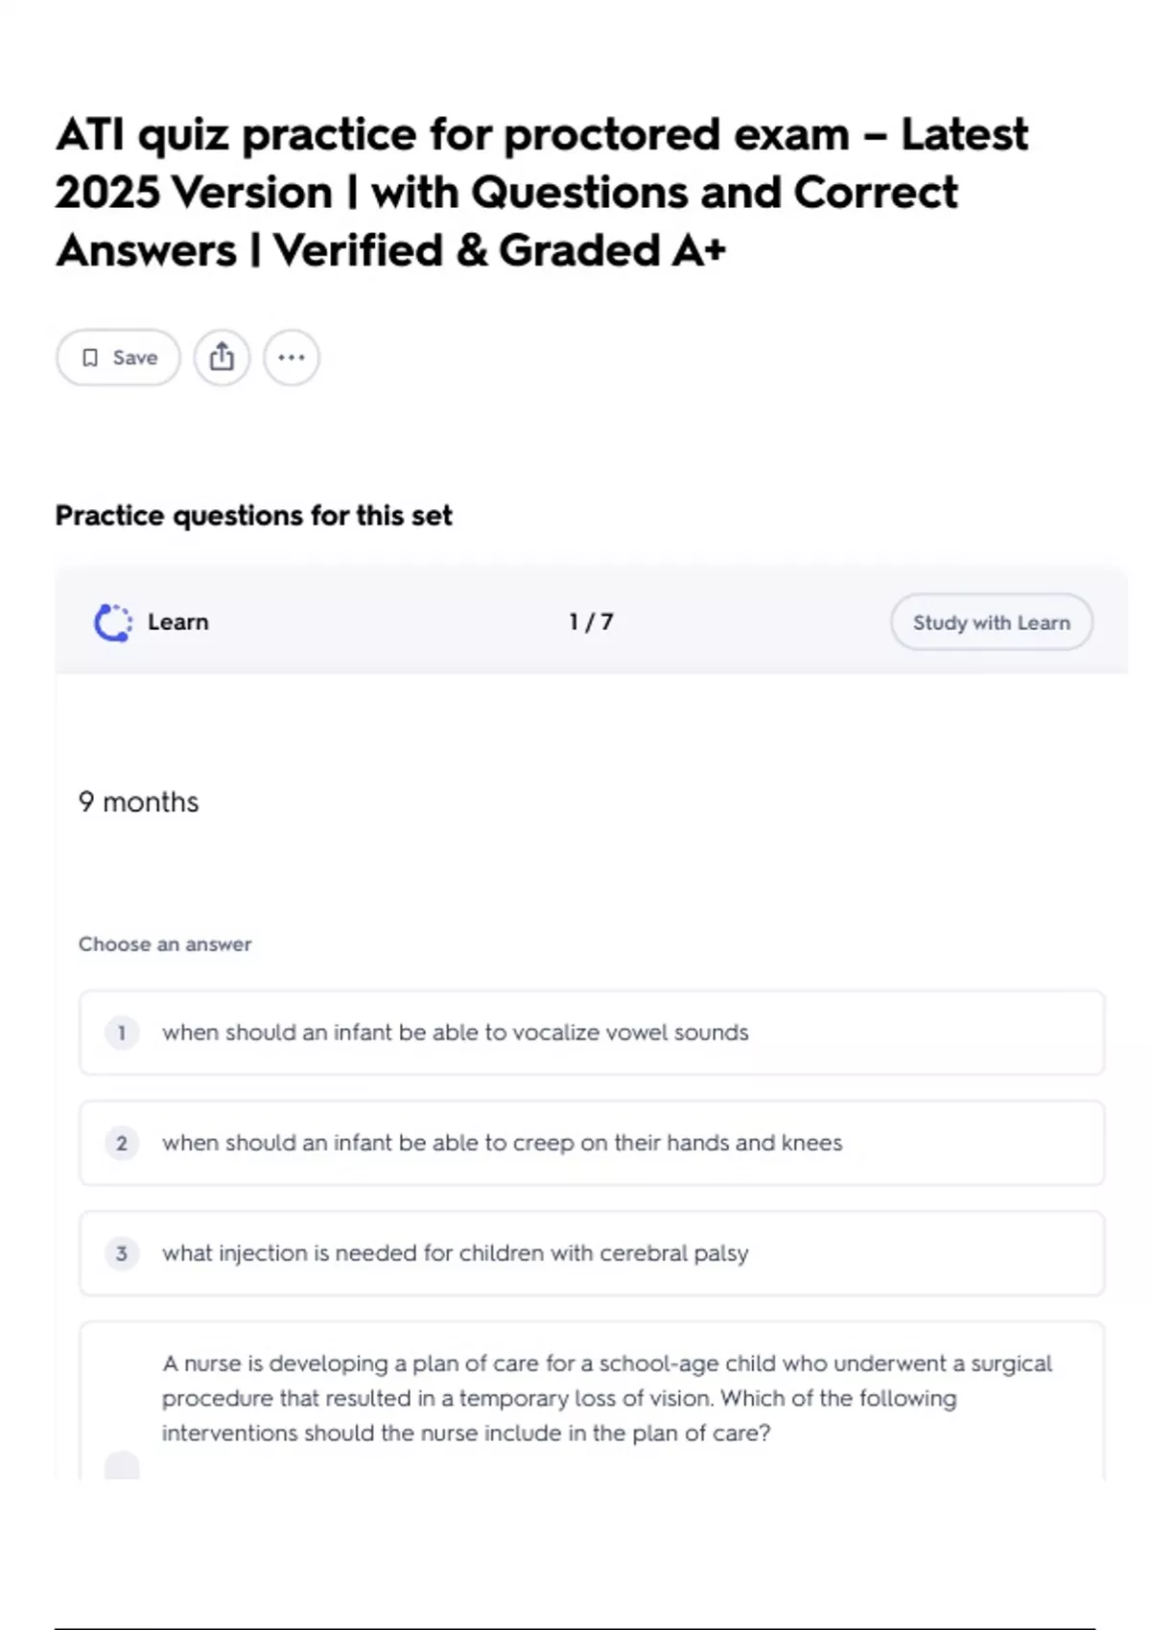Click the number 2 answer badge

click(122, 1143)
